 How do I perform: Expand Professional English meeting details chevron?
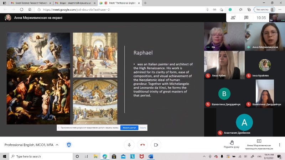pos(57,145)
